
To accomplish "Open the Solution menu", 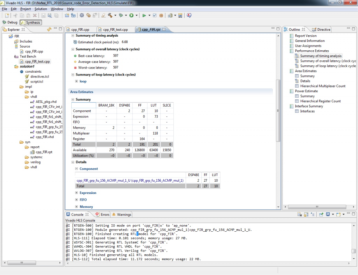I will point(41,9).
